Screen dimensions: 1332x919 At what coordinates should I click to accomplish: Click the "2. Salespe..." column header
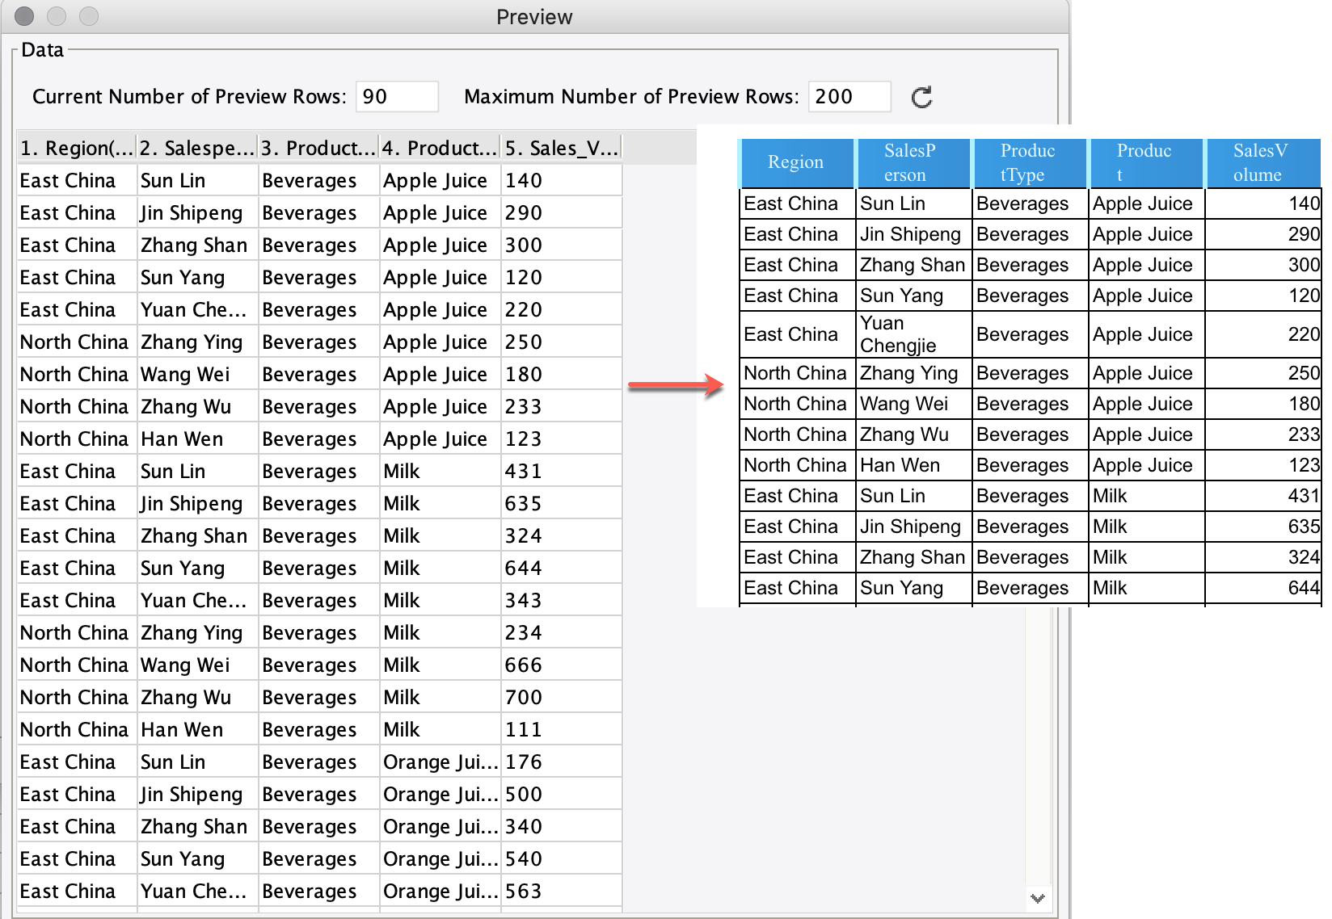point(196,148)
